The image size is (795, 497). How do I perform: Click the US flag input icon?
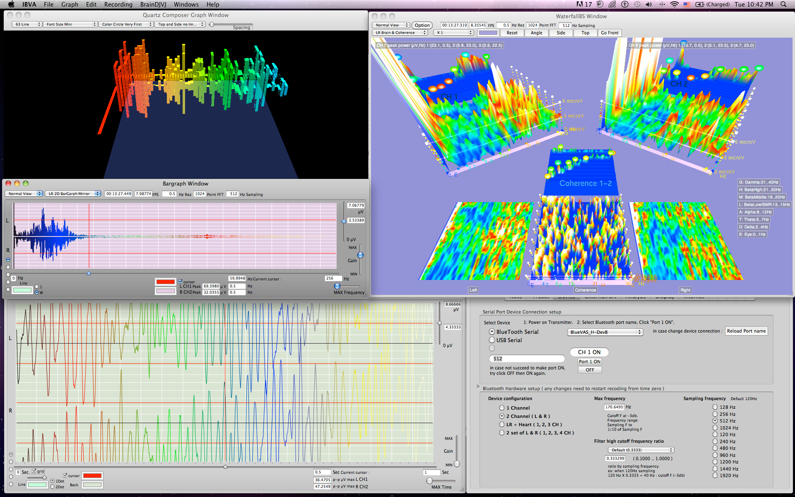point(687,5)
